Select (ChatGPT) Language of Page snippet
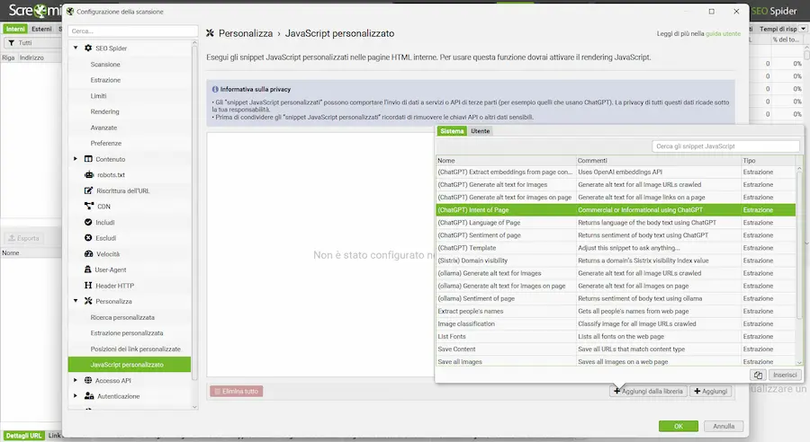This screenshot has height=442, width=810. pyautogui.click(x=616, y=222)
